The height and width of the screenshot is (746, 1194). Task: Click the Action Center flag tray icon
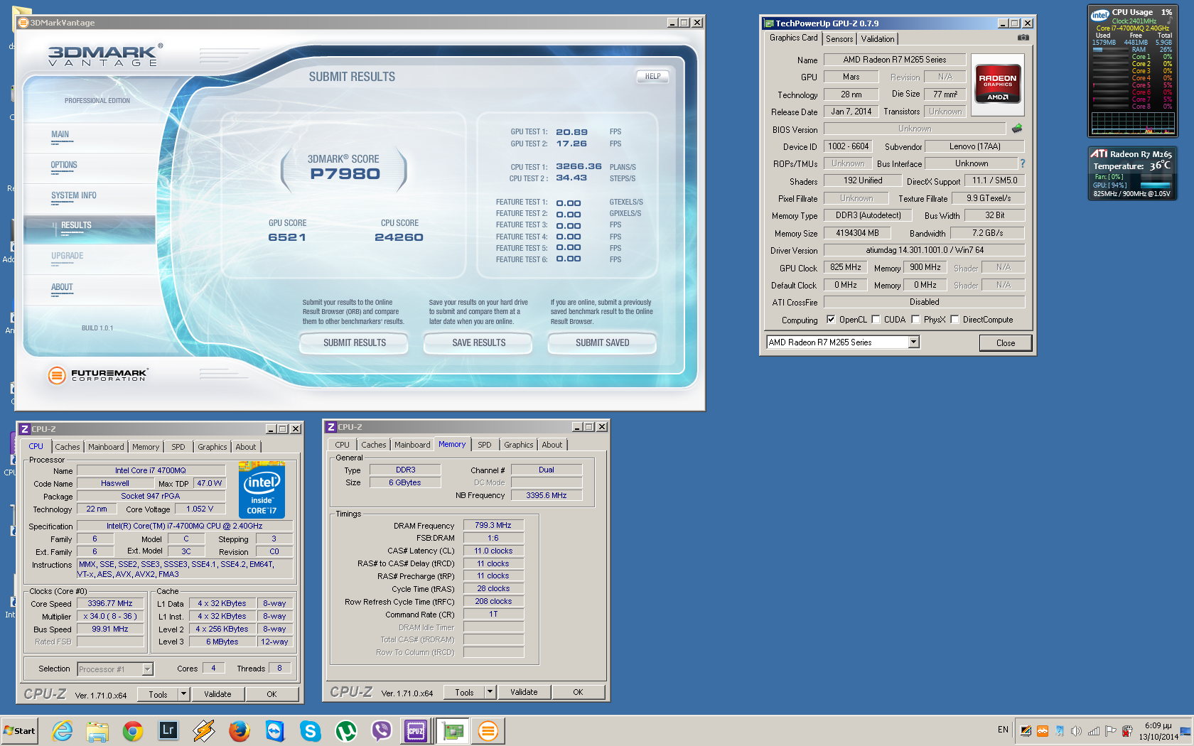(x=1110, y=730)
